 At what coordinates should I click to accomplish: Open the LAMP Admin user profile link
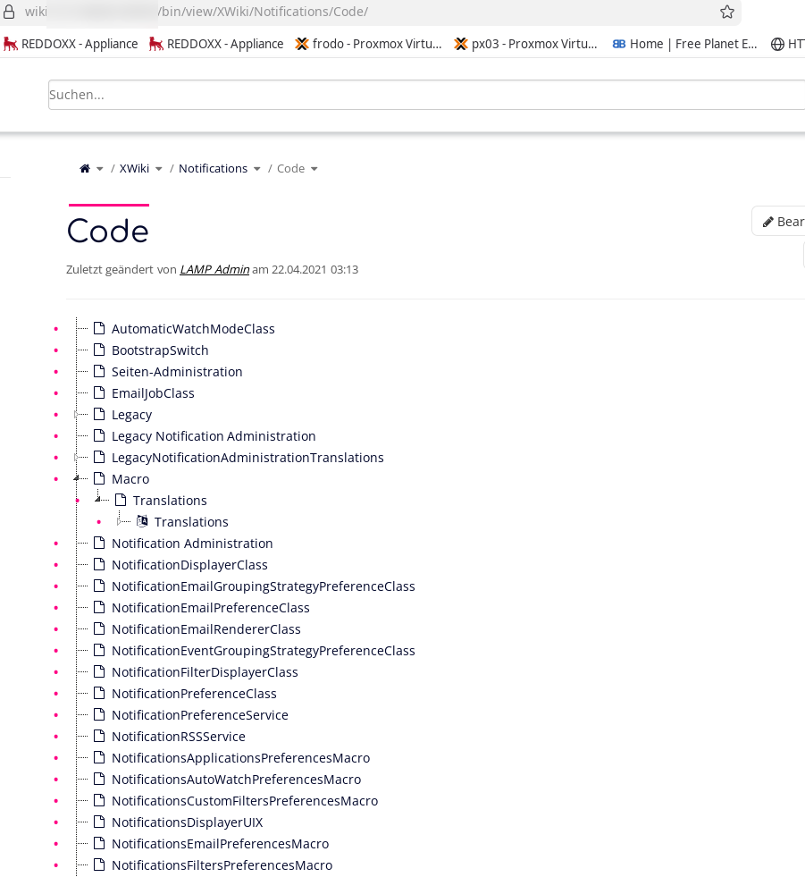(214, 269)
